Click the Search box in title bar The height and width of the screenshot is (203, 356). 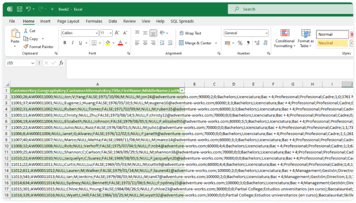(290, 9)
